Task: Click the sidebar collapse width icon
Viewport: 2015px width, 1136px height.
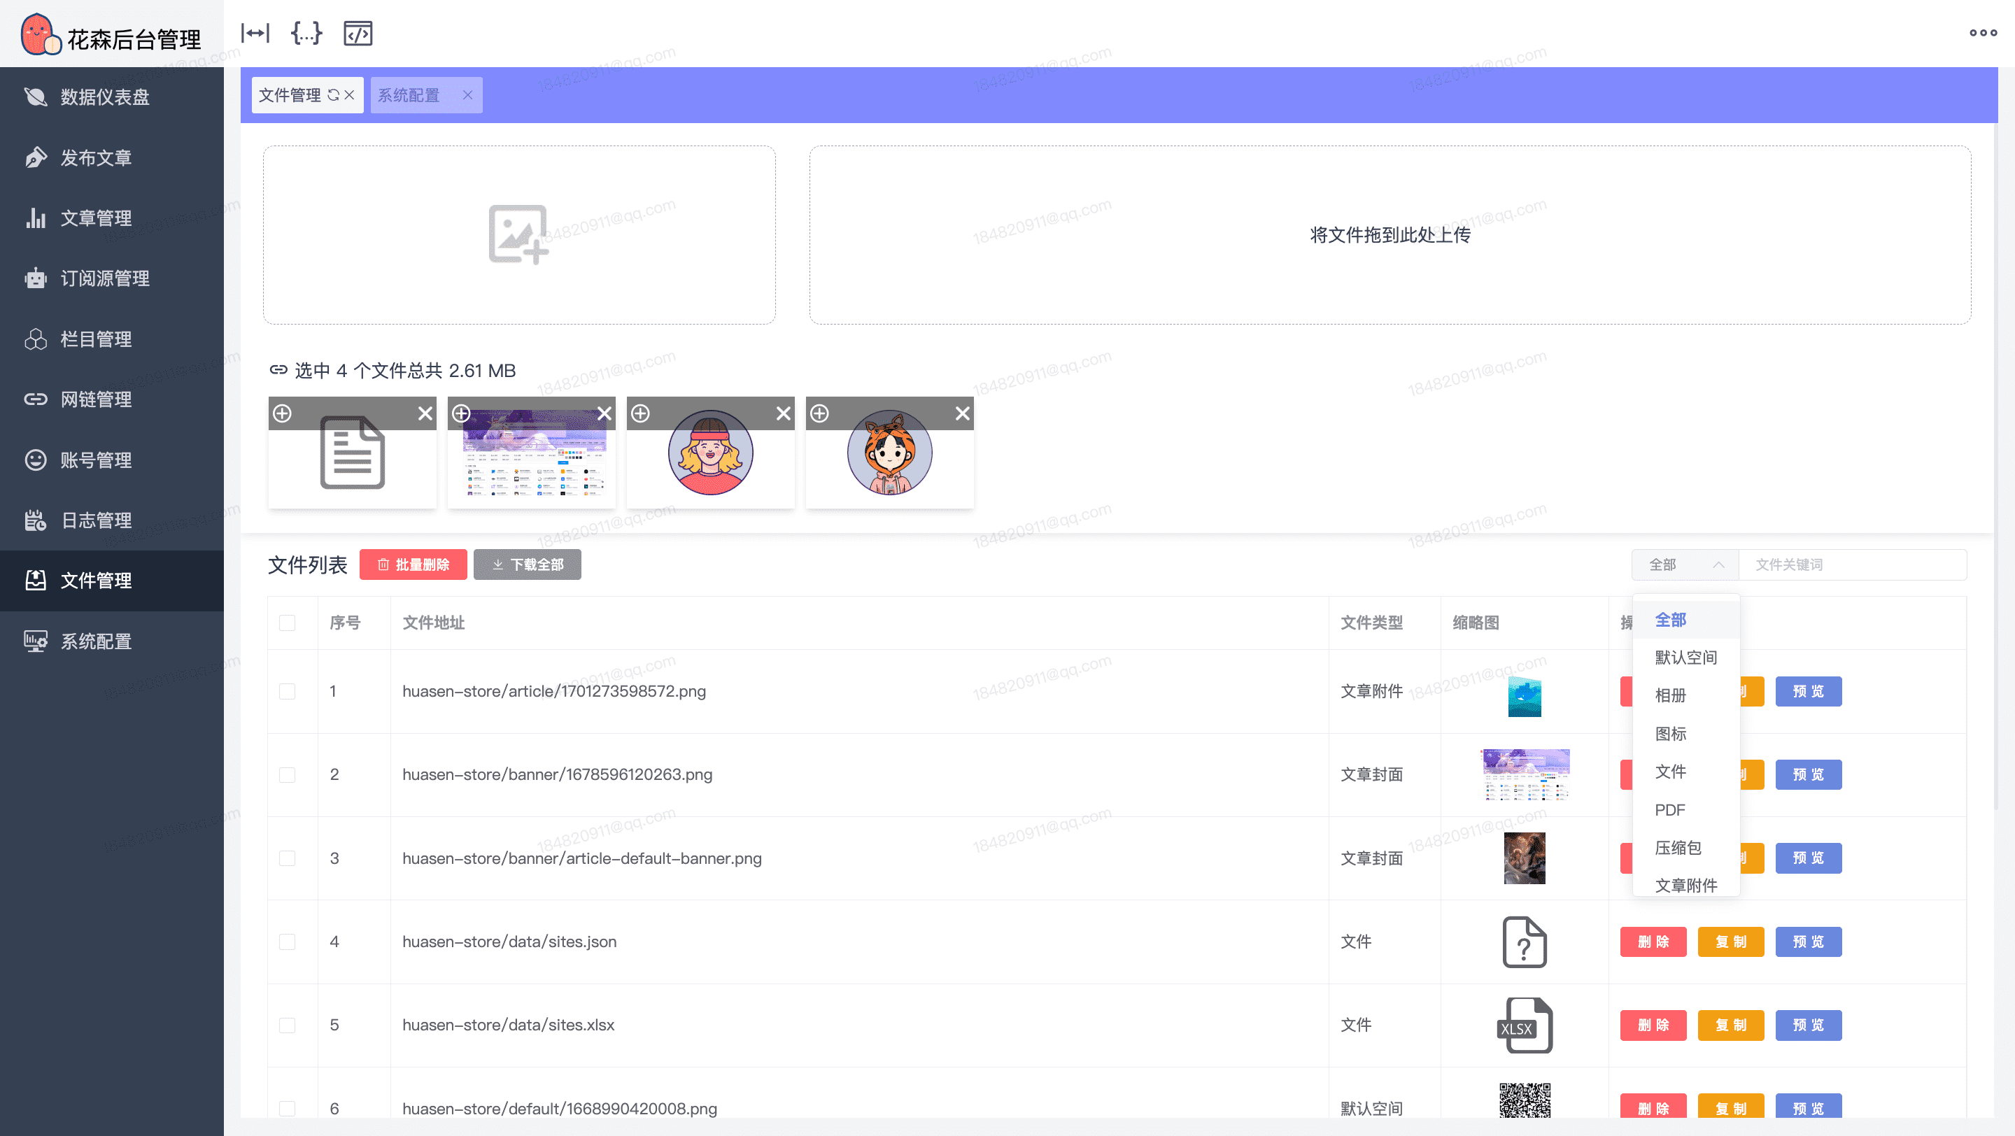Action: tap(255, 33)
